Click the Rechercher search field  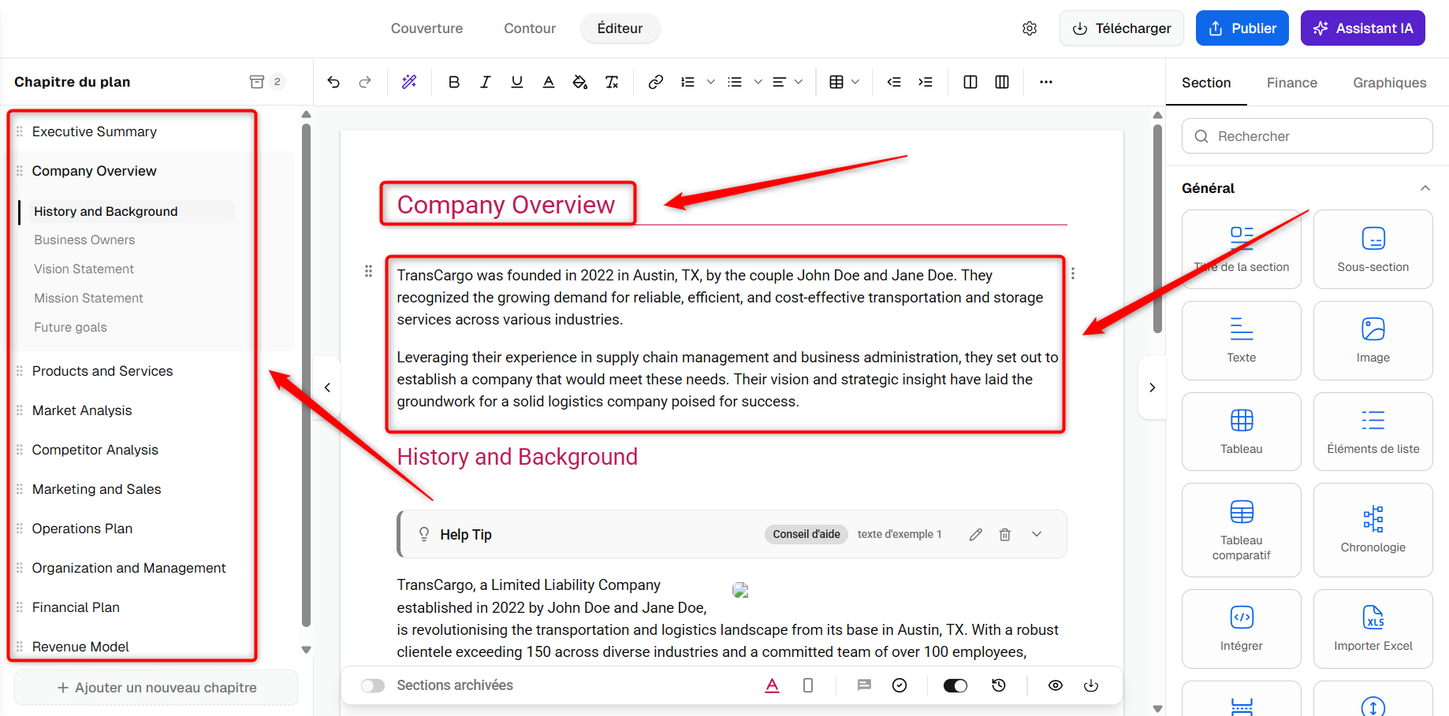click(x=1307, y=136)
